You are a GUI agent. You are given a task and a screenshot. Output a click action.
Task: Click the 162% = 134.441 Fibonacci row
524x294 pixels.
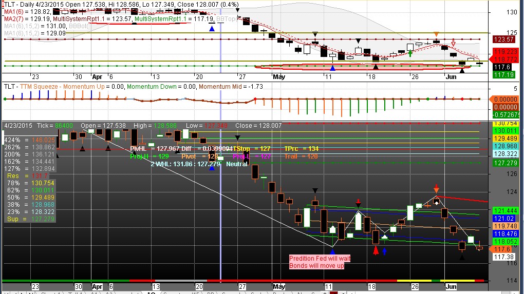(x=29, y=162)
